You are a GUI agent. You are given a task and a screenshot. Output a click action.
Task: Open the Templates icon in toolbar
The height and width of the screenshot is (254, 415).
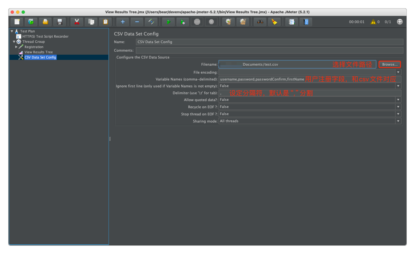[x=31, y=22]
